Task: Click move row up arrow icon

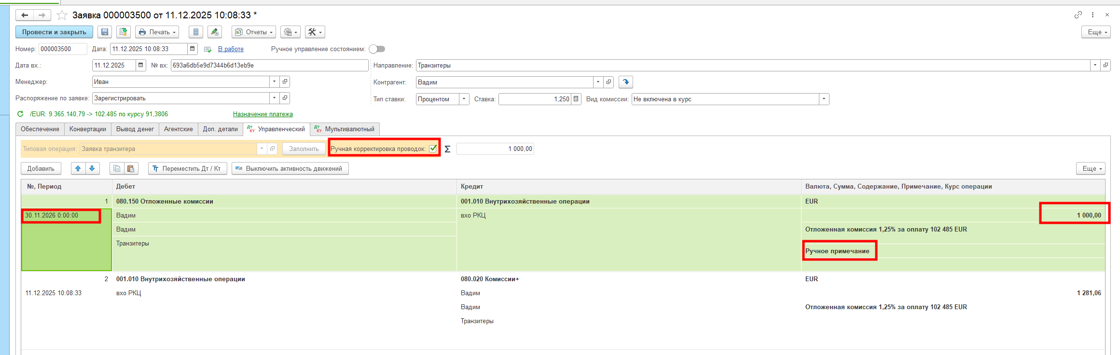Action: point(78,168)
